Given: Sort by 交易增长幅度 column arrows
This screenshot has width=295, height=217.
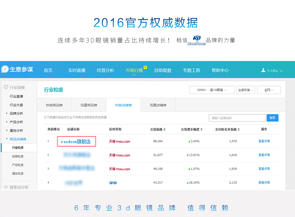Looking at the screenshot, I should tap(201, 129).
